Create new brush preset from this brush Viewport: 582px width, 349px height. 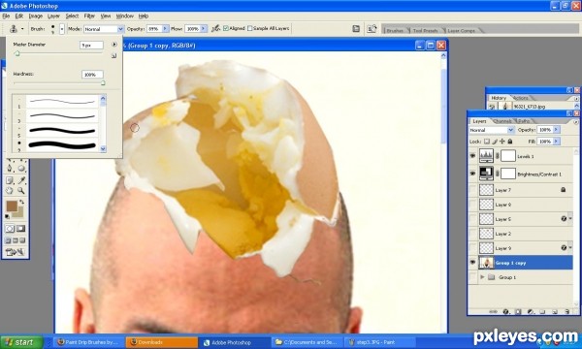pos(113,56)
